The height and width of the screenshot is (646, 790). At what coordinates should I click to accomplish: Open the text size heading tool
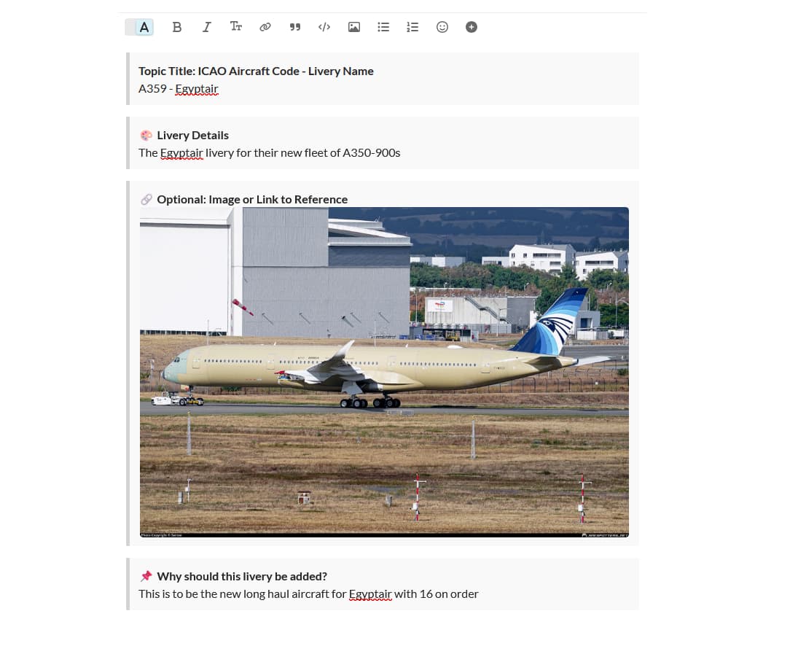(x=236, y=27)
